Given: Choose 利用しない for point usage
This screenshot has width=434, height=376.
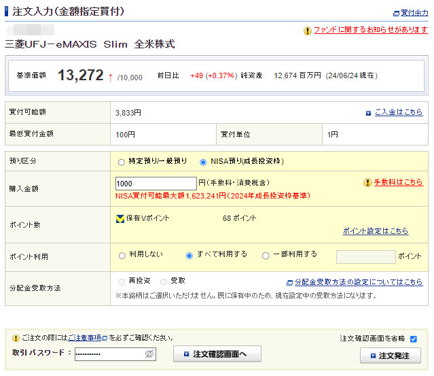Looking at the screenshot, I should click(x=122, y=256).
